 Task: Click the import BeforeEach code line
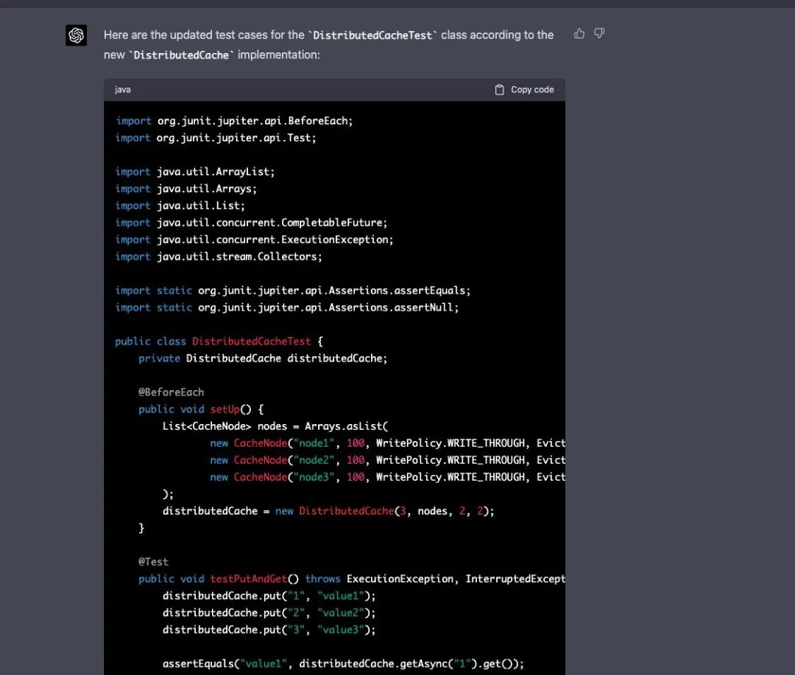[x=234, y=121]
